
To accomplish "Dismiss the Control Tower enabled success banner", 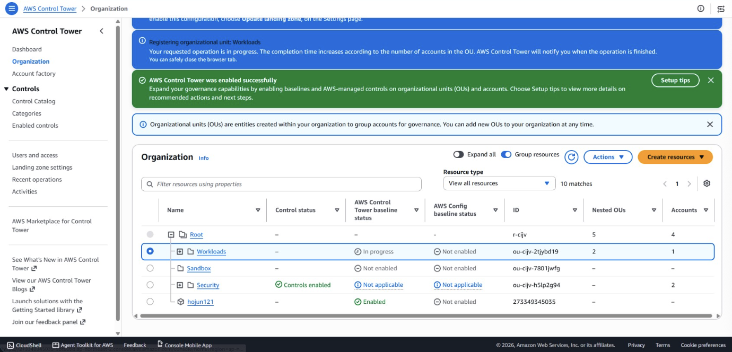I will tap(711, 80).
